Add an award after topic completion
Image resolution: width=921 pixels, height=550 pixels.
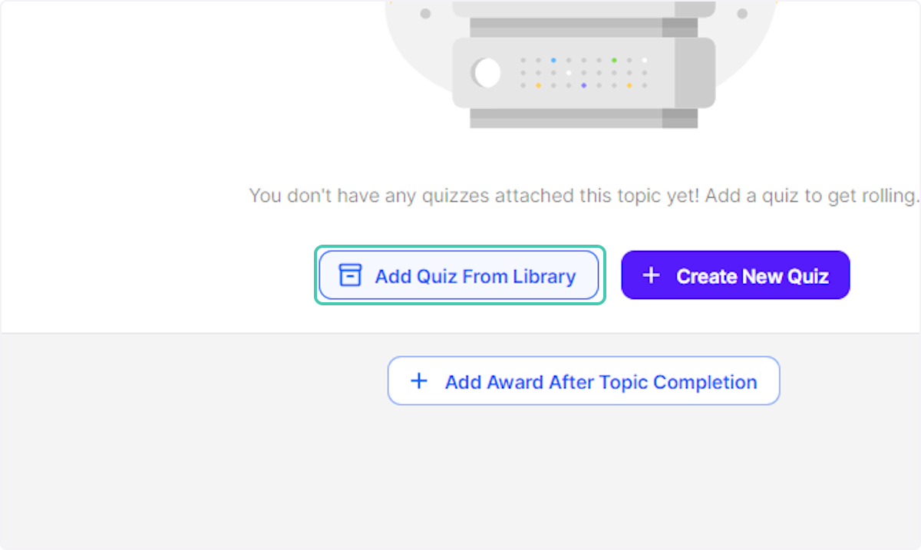[583, 380]
